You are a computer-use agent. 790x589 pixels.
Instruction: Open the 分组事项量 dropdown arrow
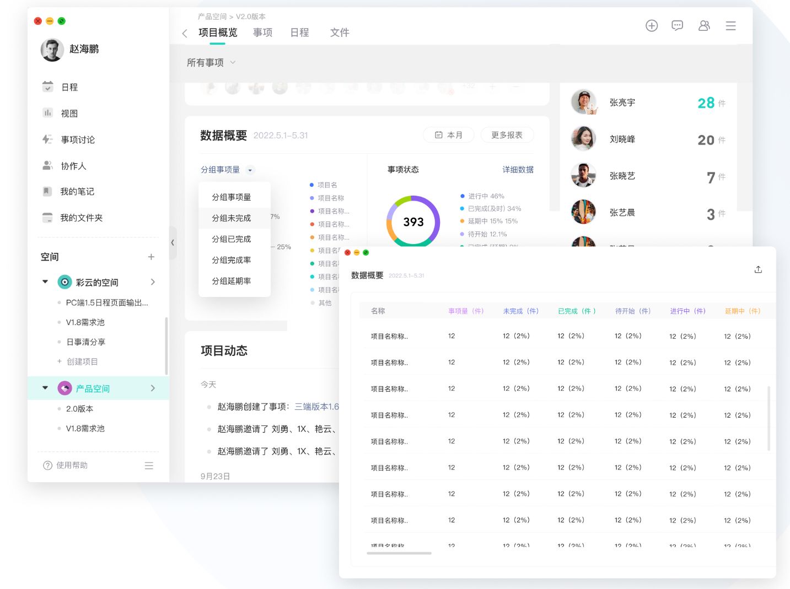250,170
